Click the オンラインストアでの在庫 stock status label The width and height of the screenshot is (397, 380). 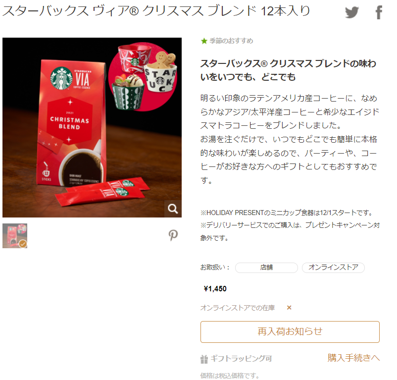pos(238,308)
